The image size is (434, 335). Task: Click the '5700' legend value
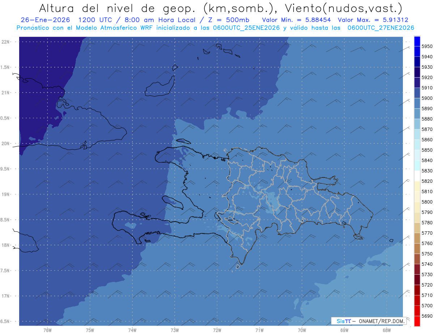point(427,305)
